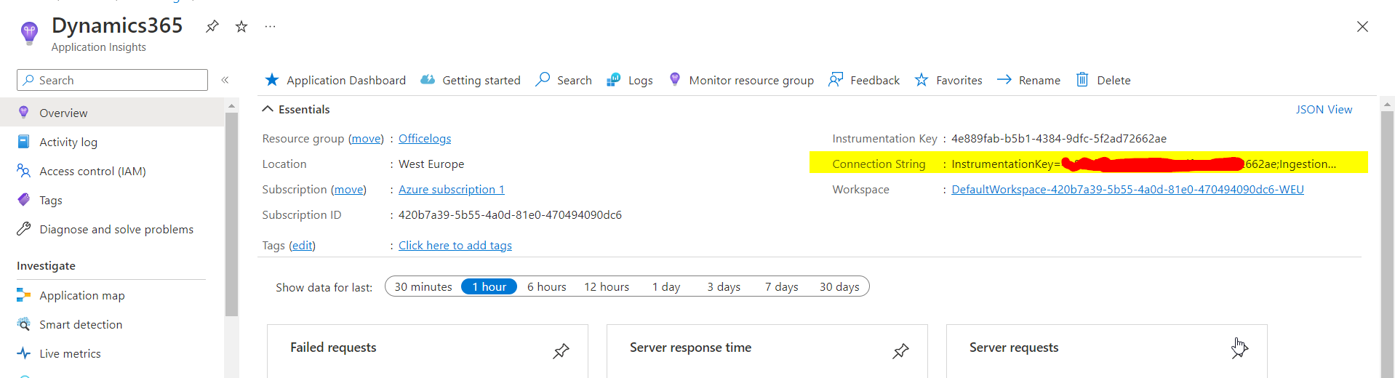1395x378 pixels.
Task: Open Azure subscription 1 link
Action: click(452, 189)
